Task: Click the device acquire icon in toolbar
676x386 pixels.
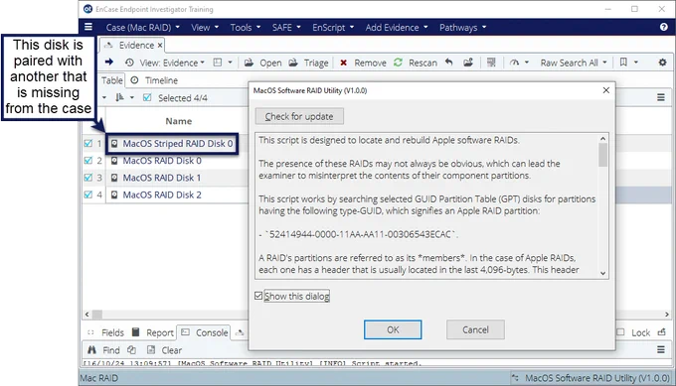Action: [491, 63]
